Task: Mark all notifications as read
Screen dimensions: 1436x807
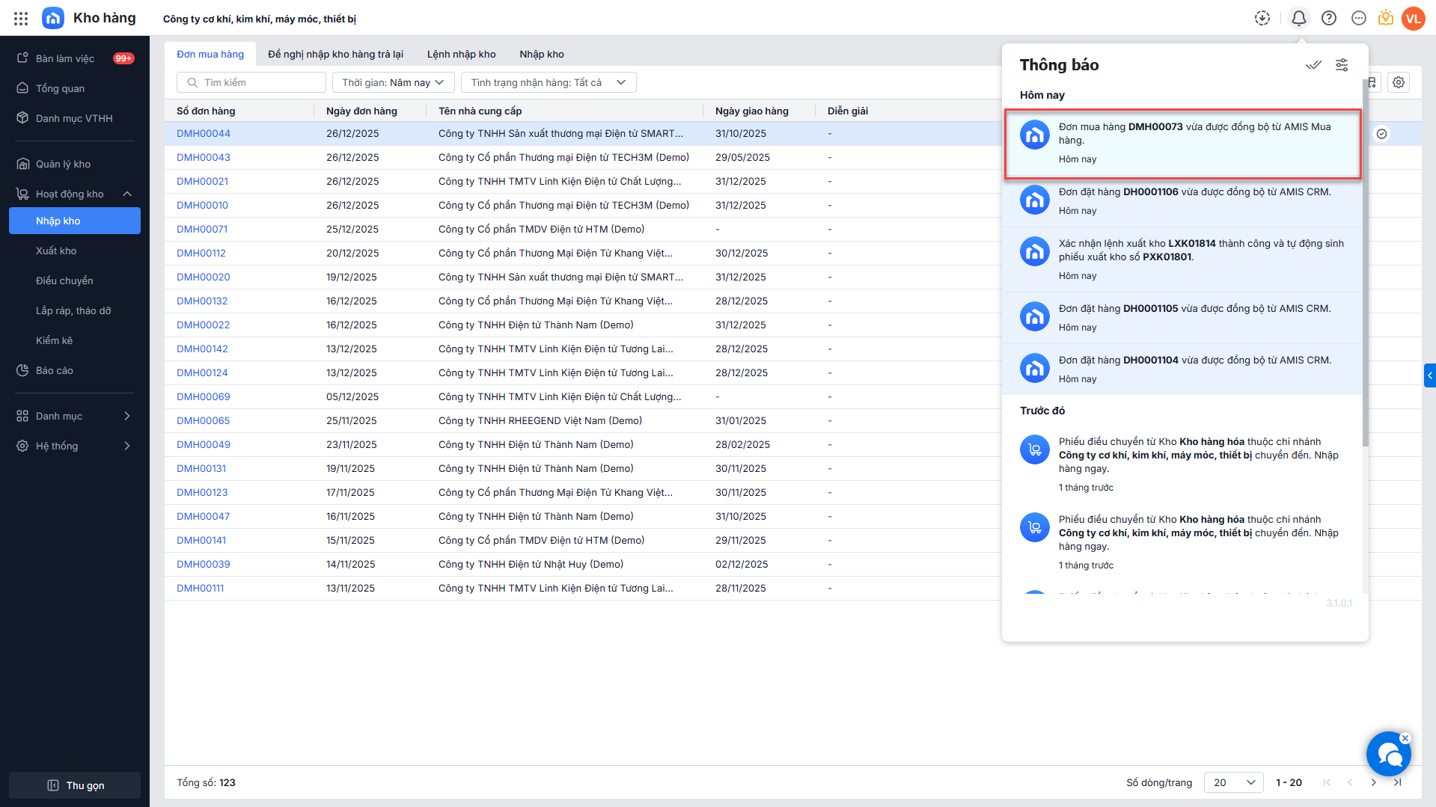Action: tap(1313, 65)
